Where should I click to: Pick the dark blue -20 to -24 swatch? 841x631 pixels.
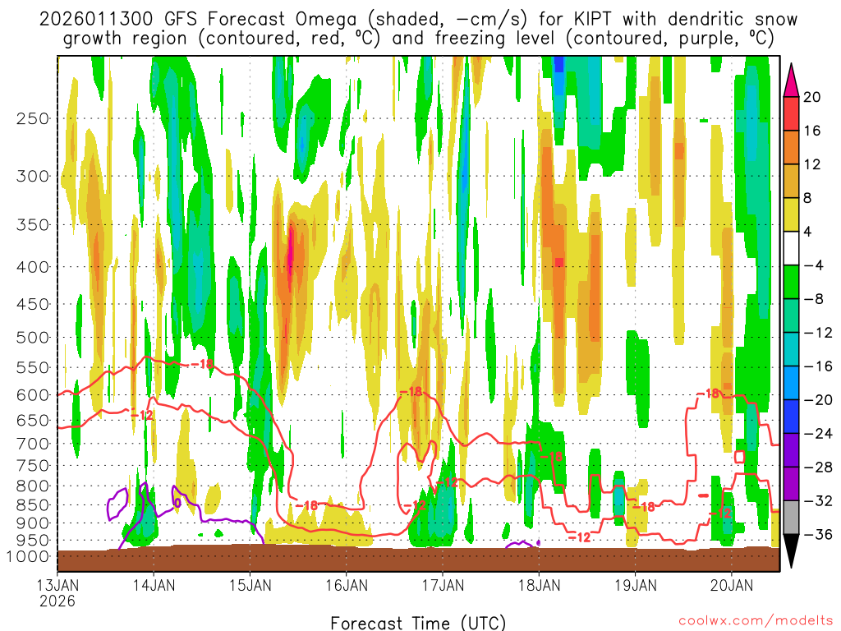click(791, 417)
